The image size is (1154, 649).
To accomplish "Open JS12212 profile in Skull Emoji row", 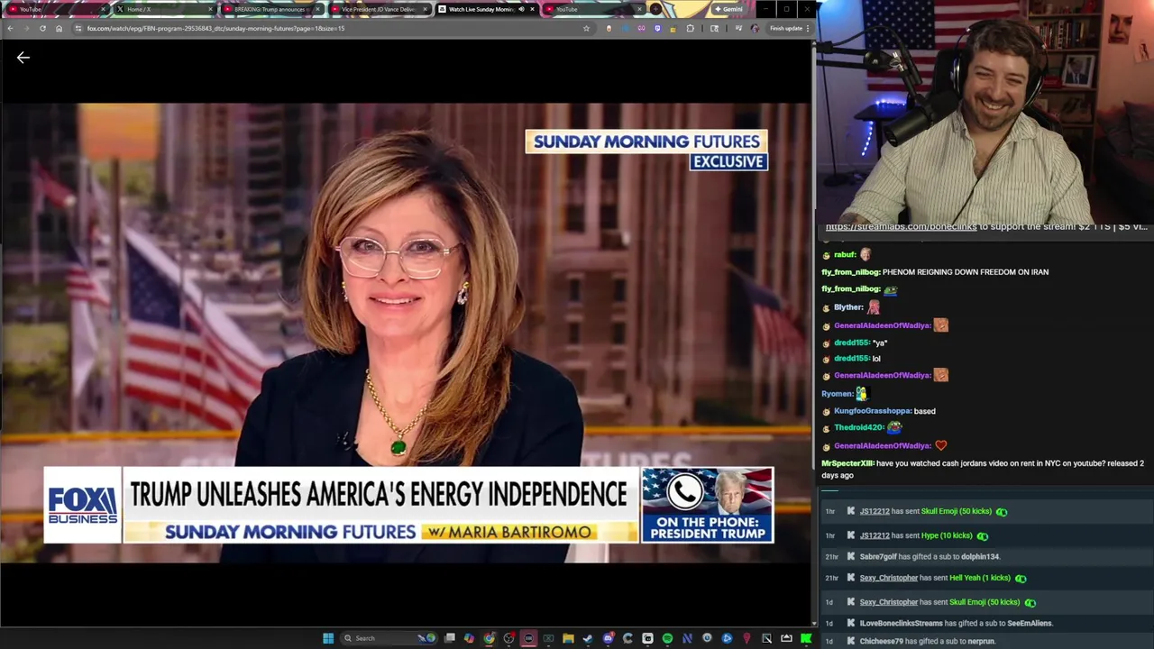I will coord(875,511).
